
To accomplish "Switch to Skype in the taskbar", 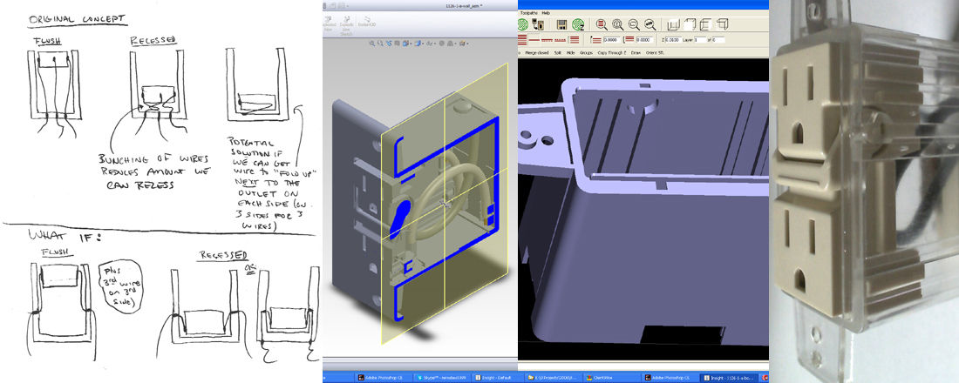I will (410, 377).
